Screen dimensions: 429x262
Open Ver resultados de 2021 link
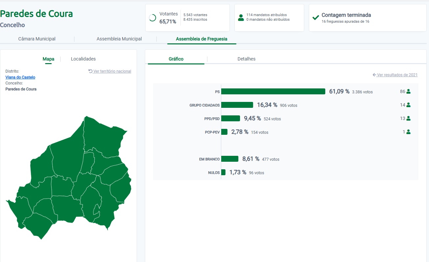(x=397, y=75)
